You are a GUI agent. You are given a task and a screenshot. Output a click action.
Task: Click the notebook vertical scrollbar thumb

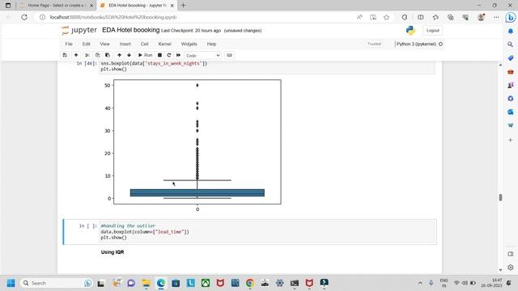click(500, 197)
